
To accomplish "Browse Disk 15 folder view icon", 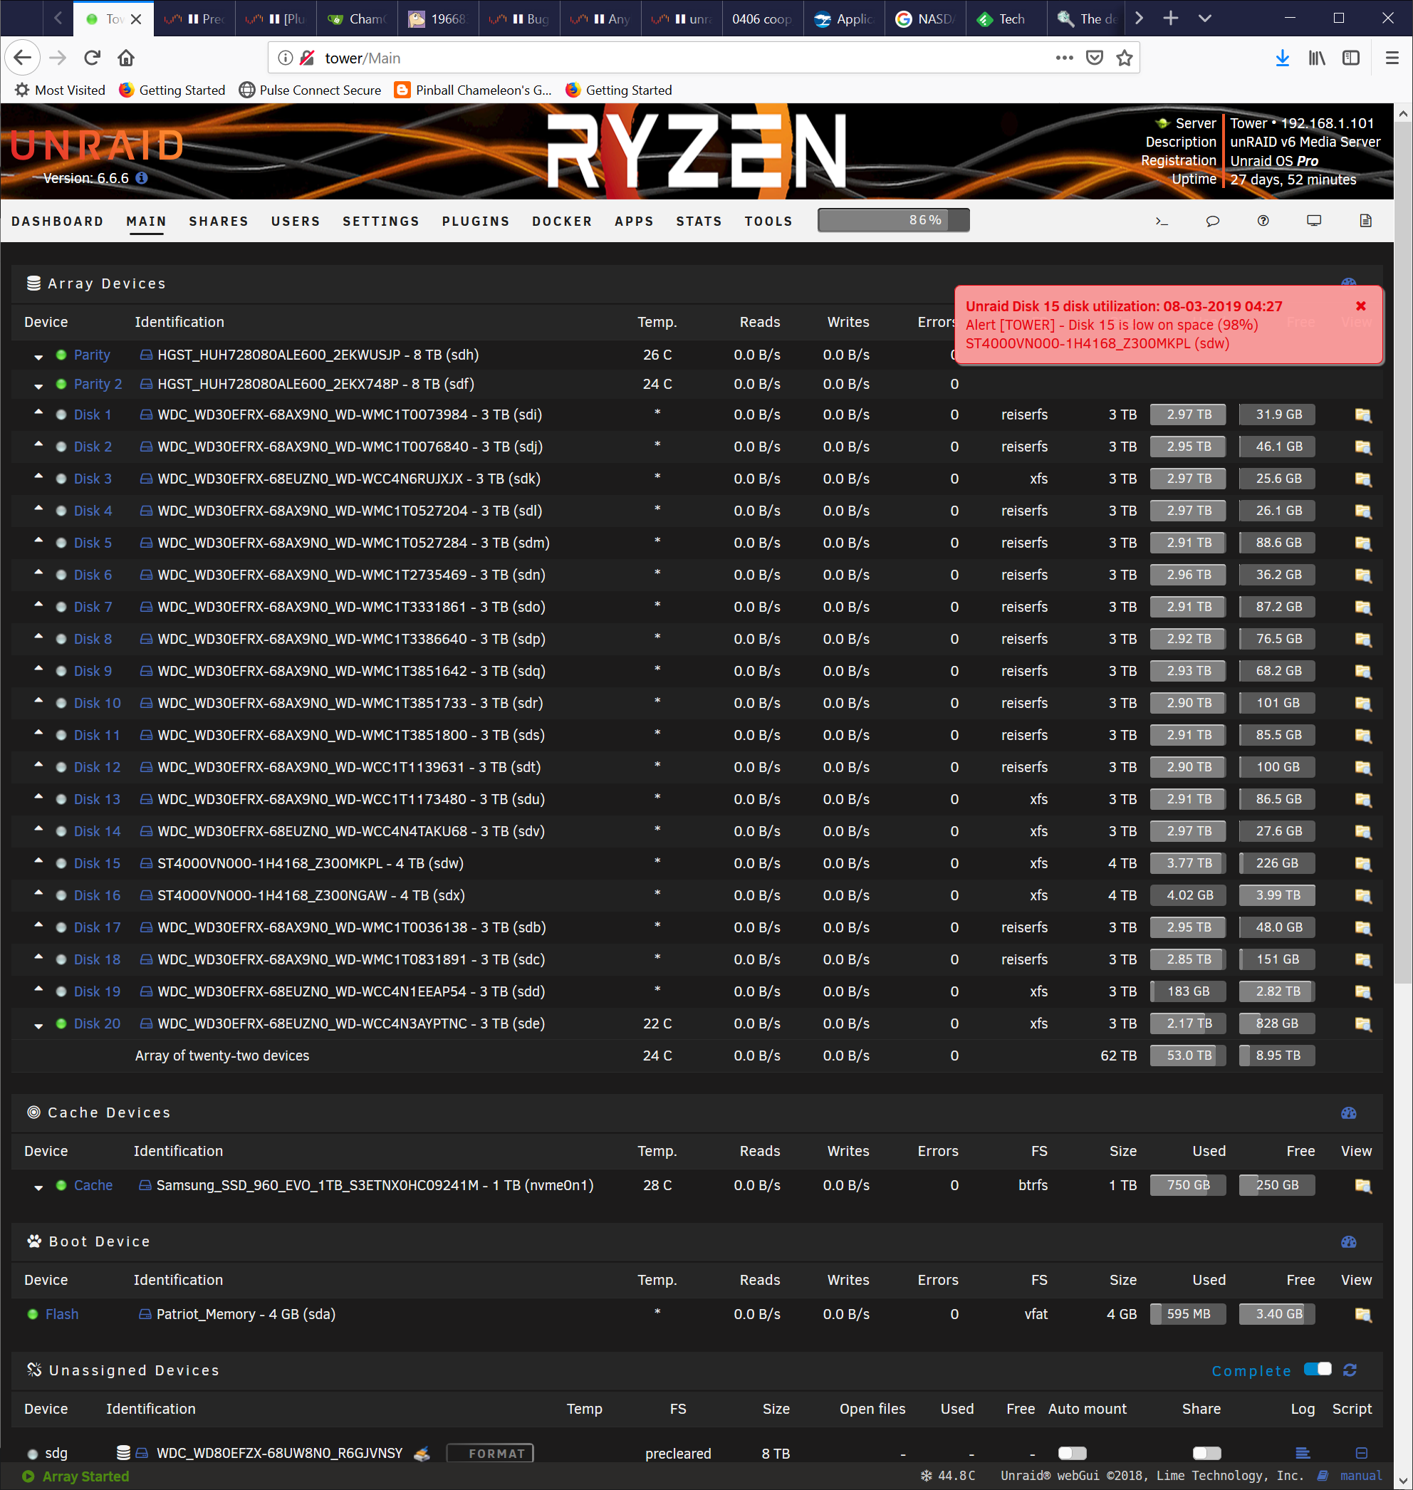I will (x=1362, y=864).
